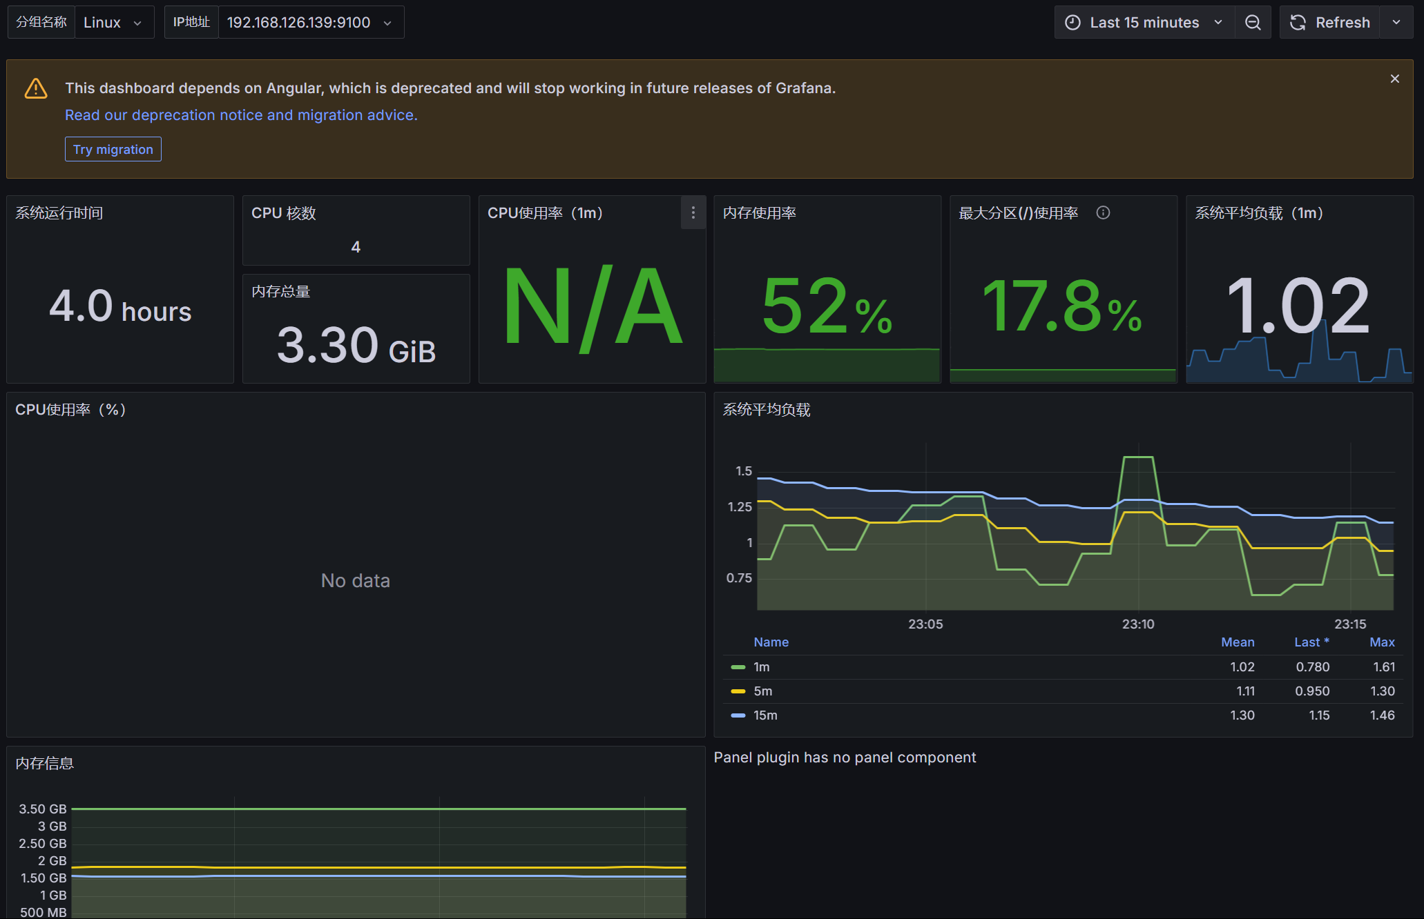
Task: Click the 4.0 hours uptime value
Action: pos(120,306)
